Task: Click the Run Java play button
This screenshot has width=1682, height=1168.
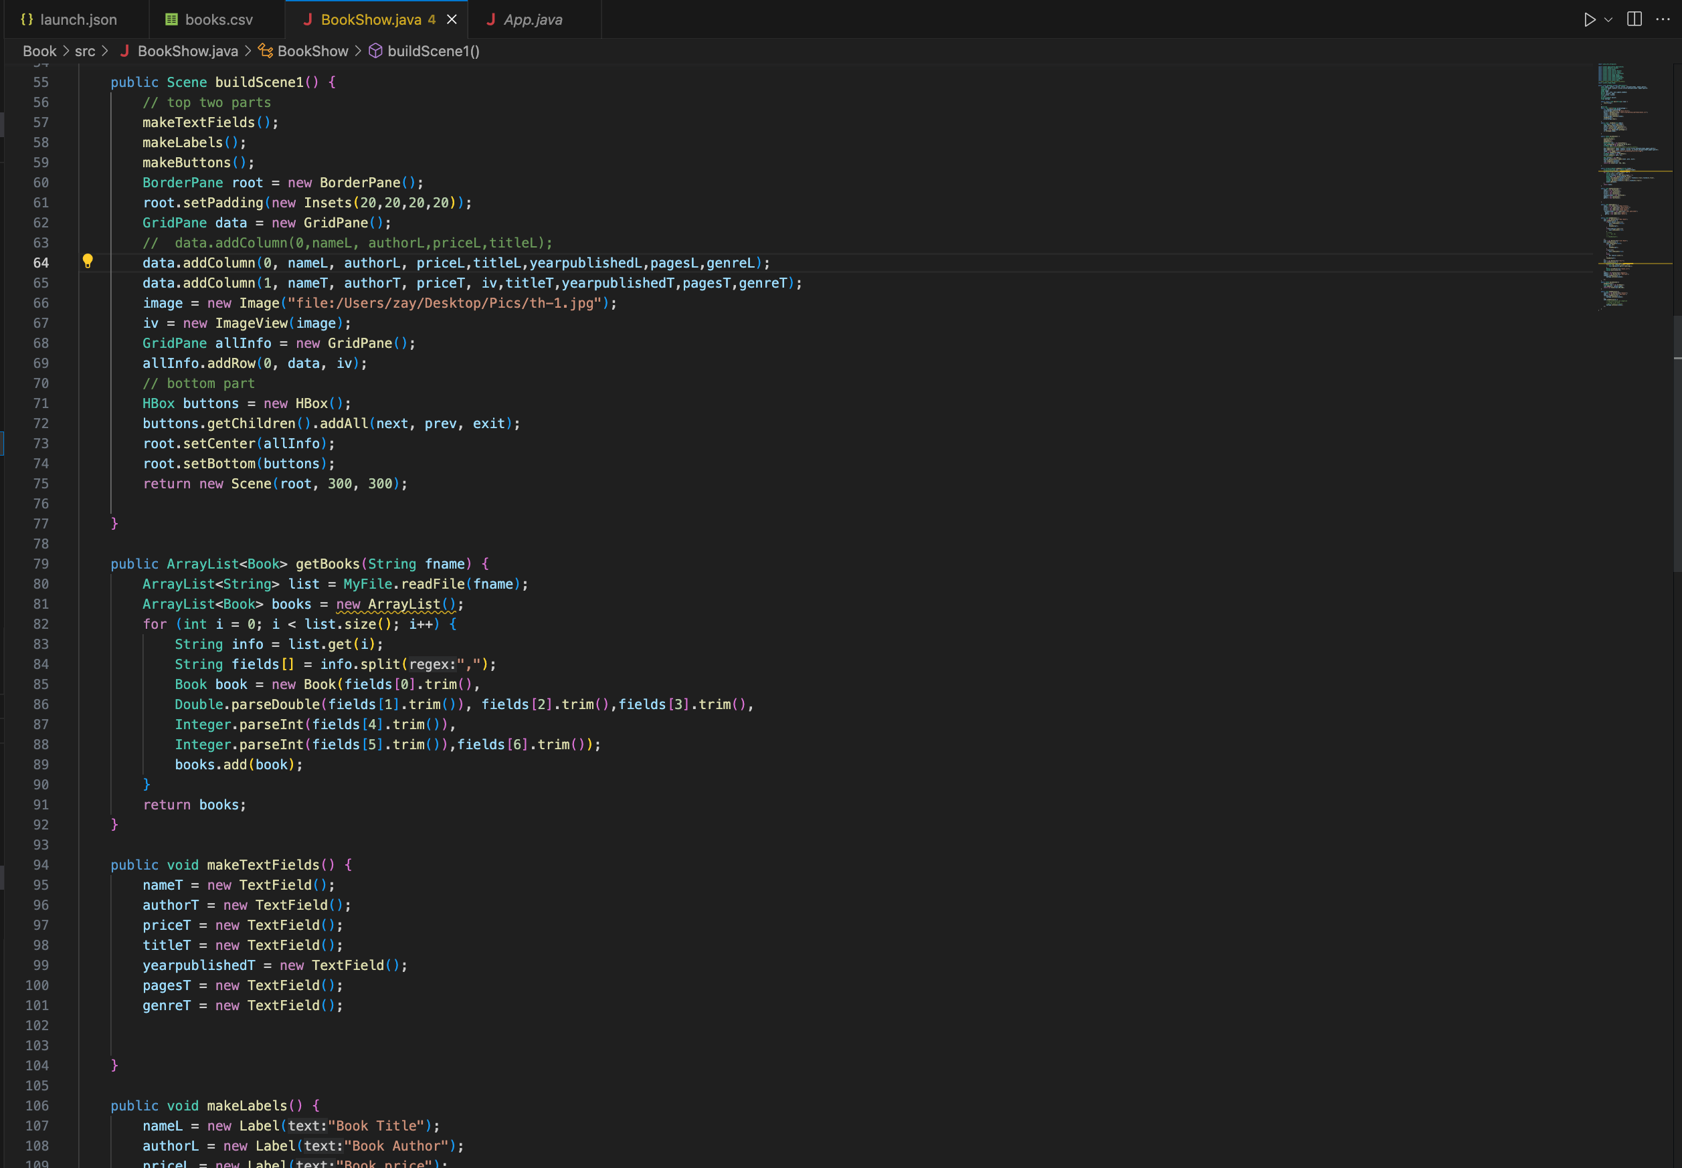Action: (1590, 20)
